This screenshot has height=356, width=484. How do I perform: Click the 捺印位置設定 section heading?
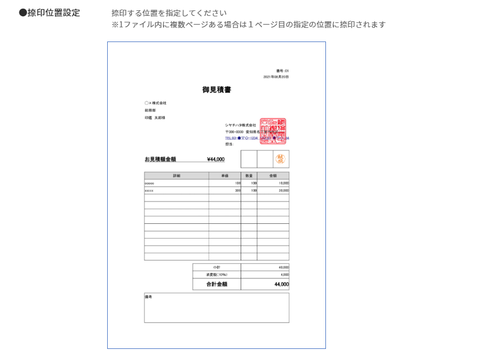click(49, 13)
